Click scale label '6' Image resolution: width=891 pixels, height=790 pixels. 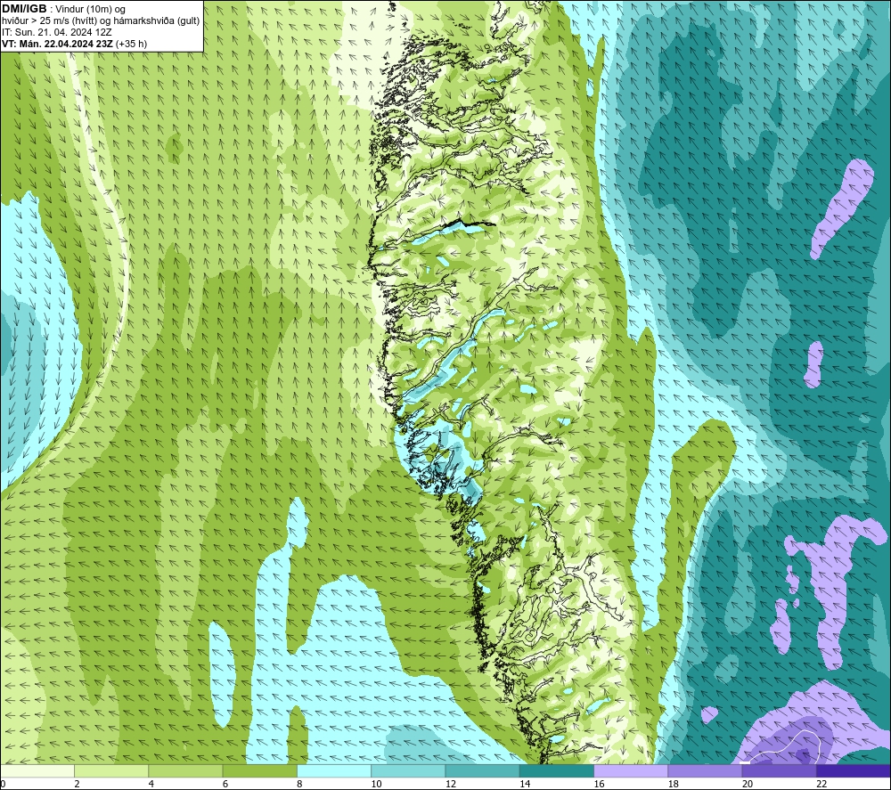(x=225, y=784)
